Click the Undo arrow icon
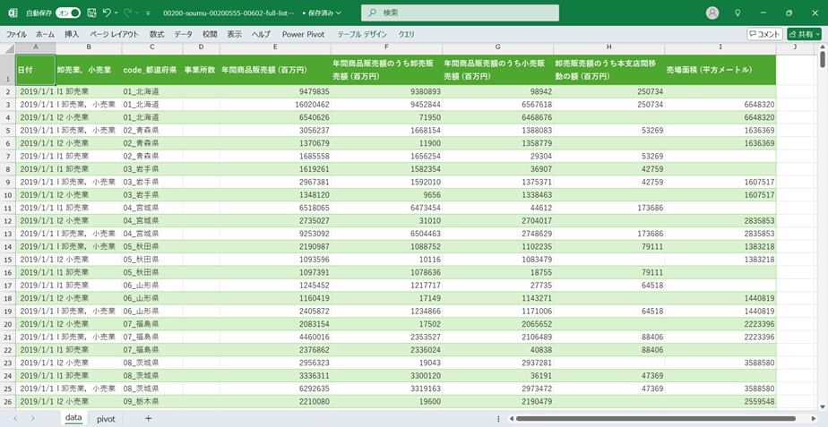The width and height of the screenshot is (828, 427). (107, 13)
